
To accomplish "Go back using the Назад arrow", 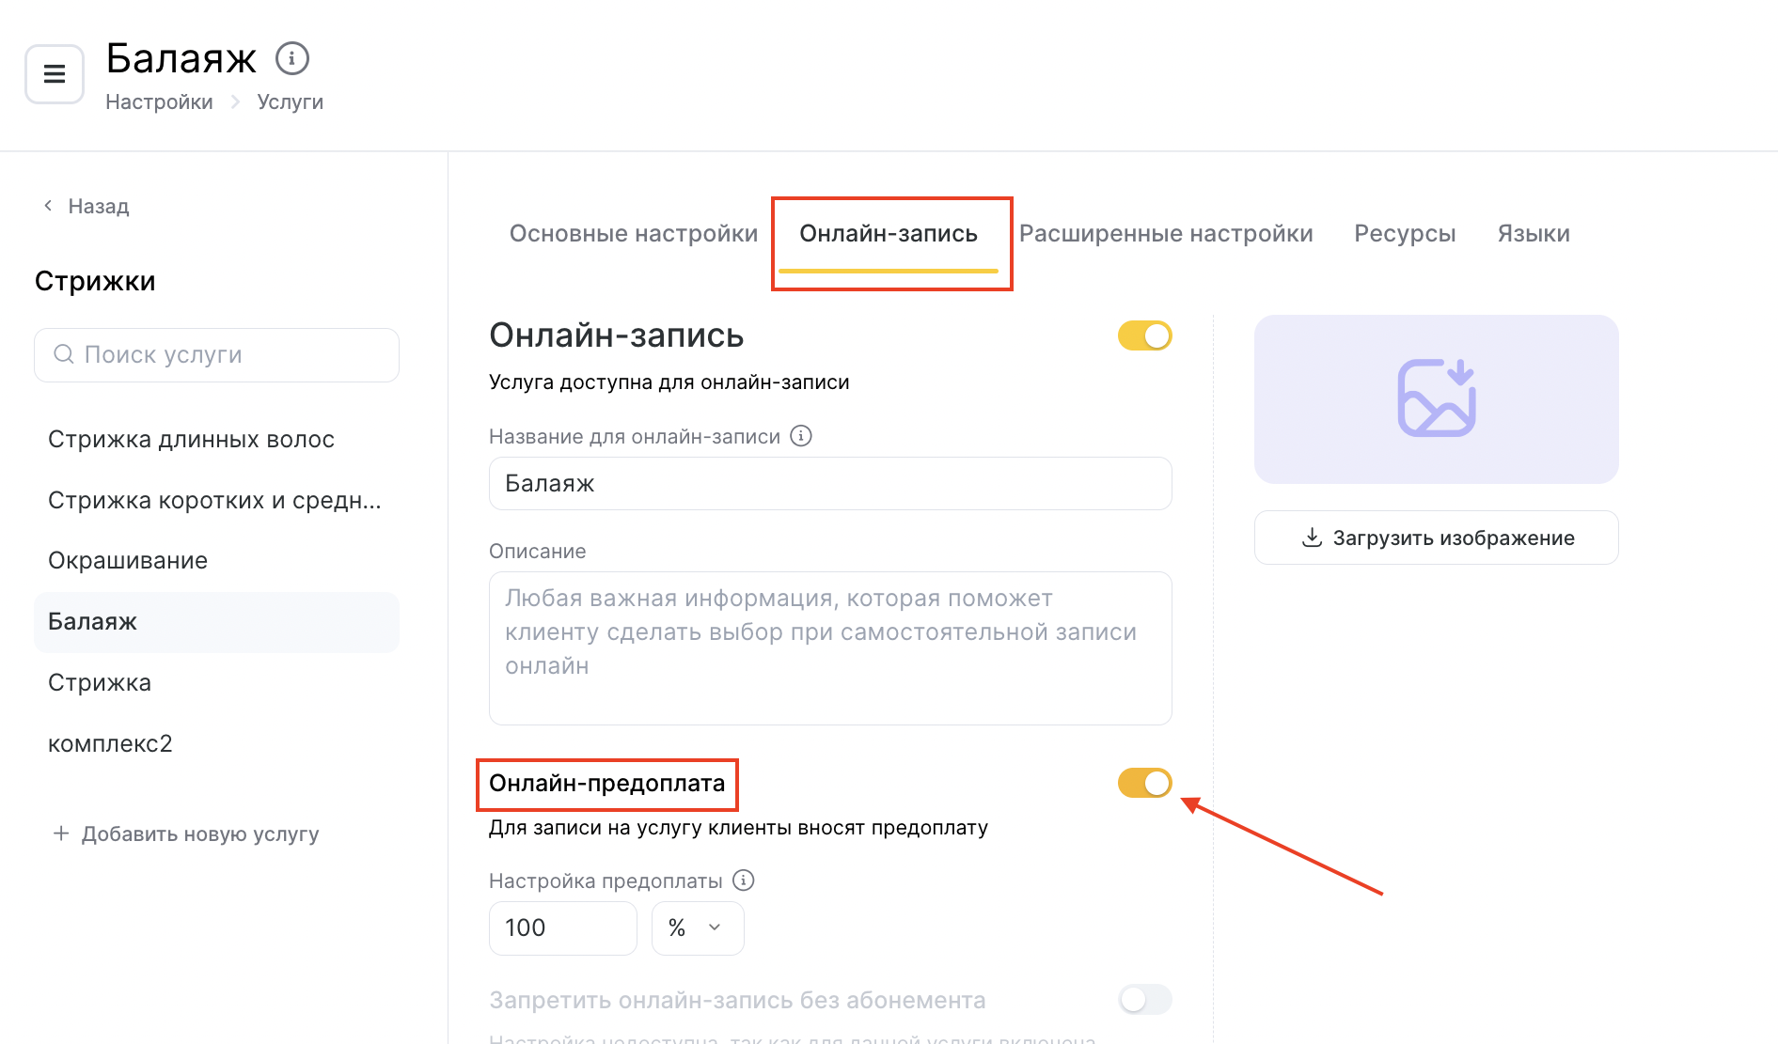I will tap(49, 206).
